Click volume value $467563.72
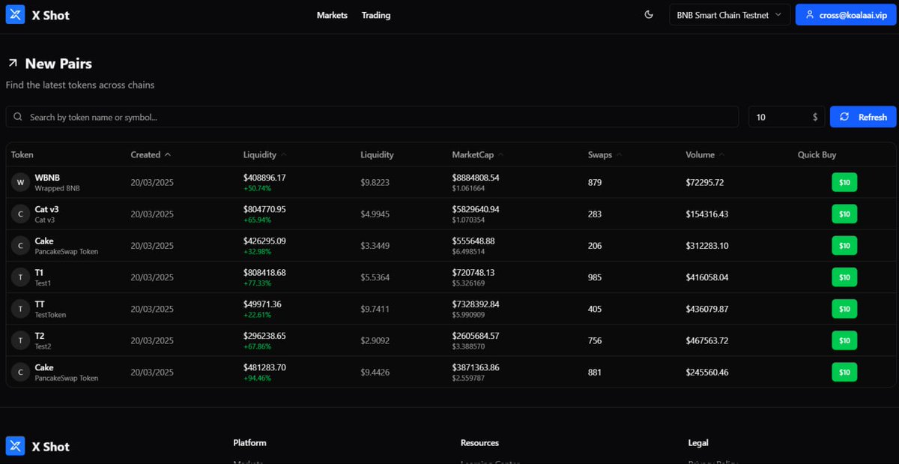The width and height of the screenshot is (899, 464). pyautogui.click(x=706, y=340)
